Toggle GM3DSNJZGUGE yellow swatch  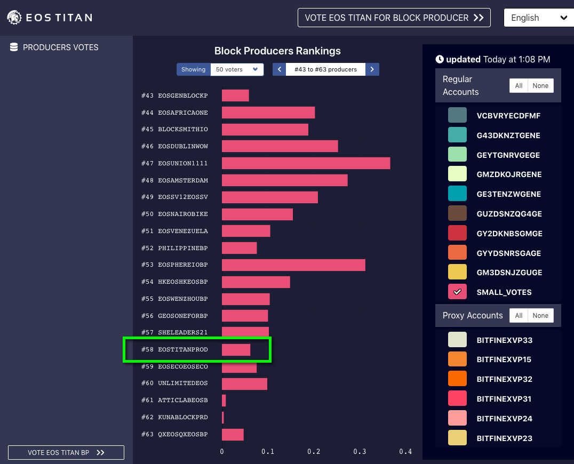coord(457,272)
